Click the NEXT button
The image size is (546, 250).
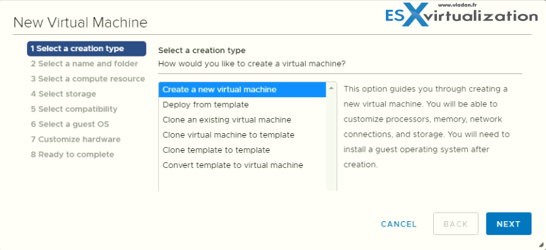509,224
